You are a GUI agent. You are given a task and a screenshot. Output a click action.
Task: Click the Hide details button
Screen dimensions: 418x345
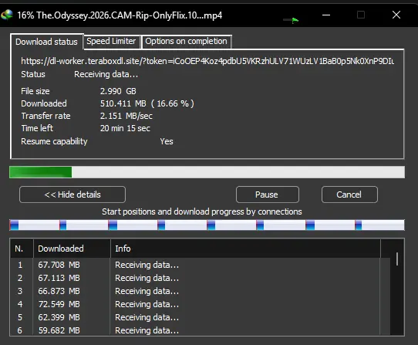(72, 194)
